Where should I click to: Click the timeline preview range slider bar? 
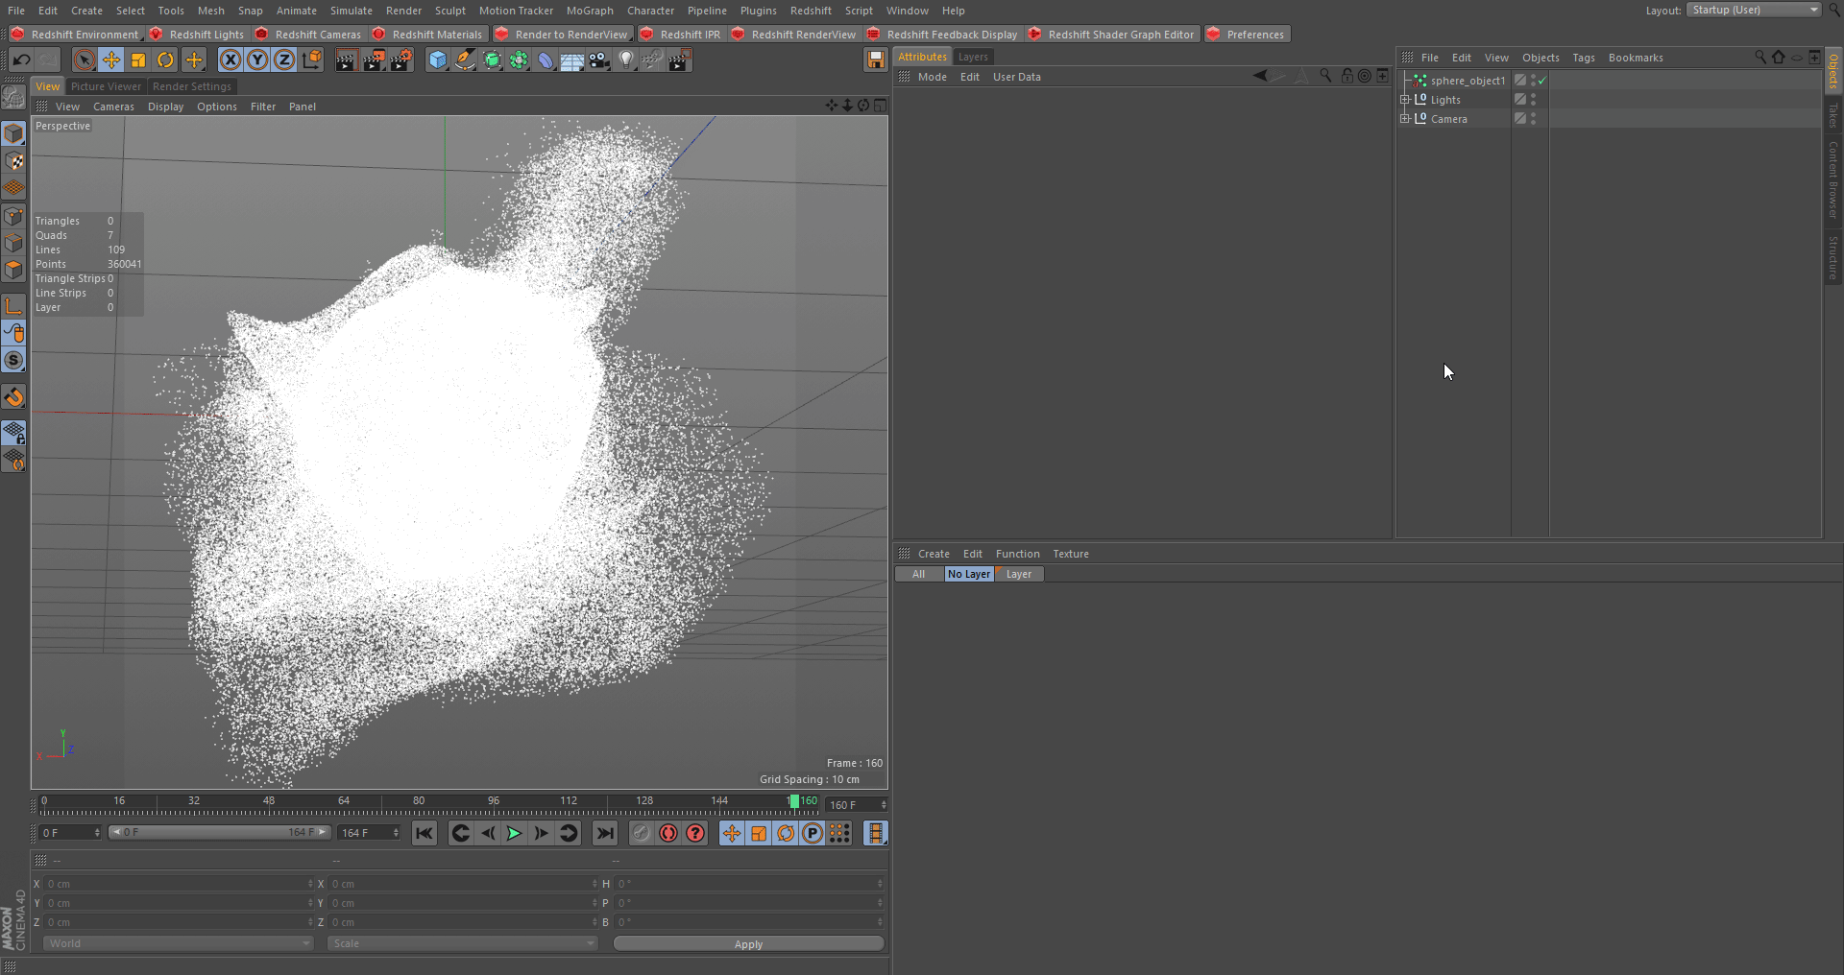219,833
